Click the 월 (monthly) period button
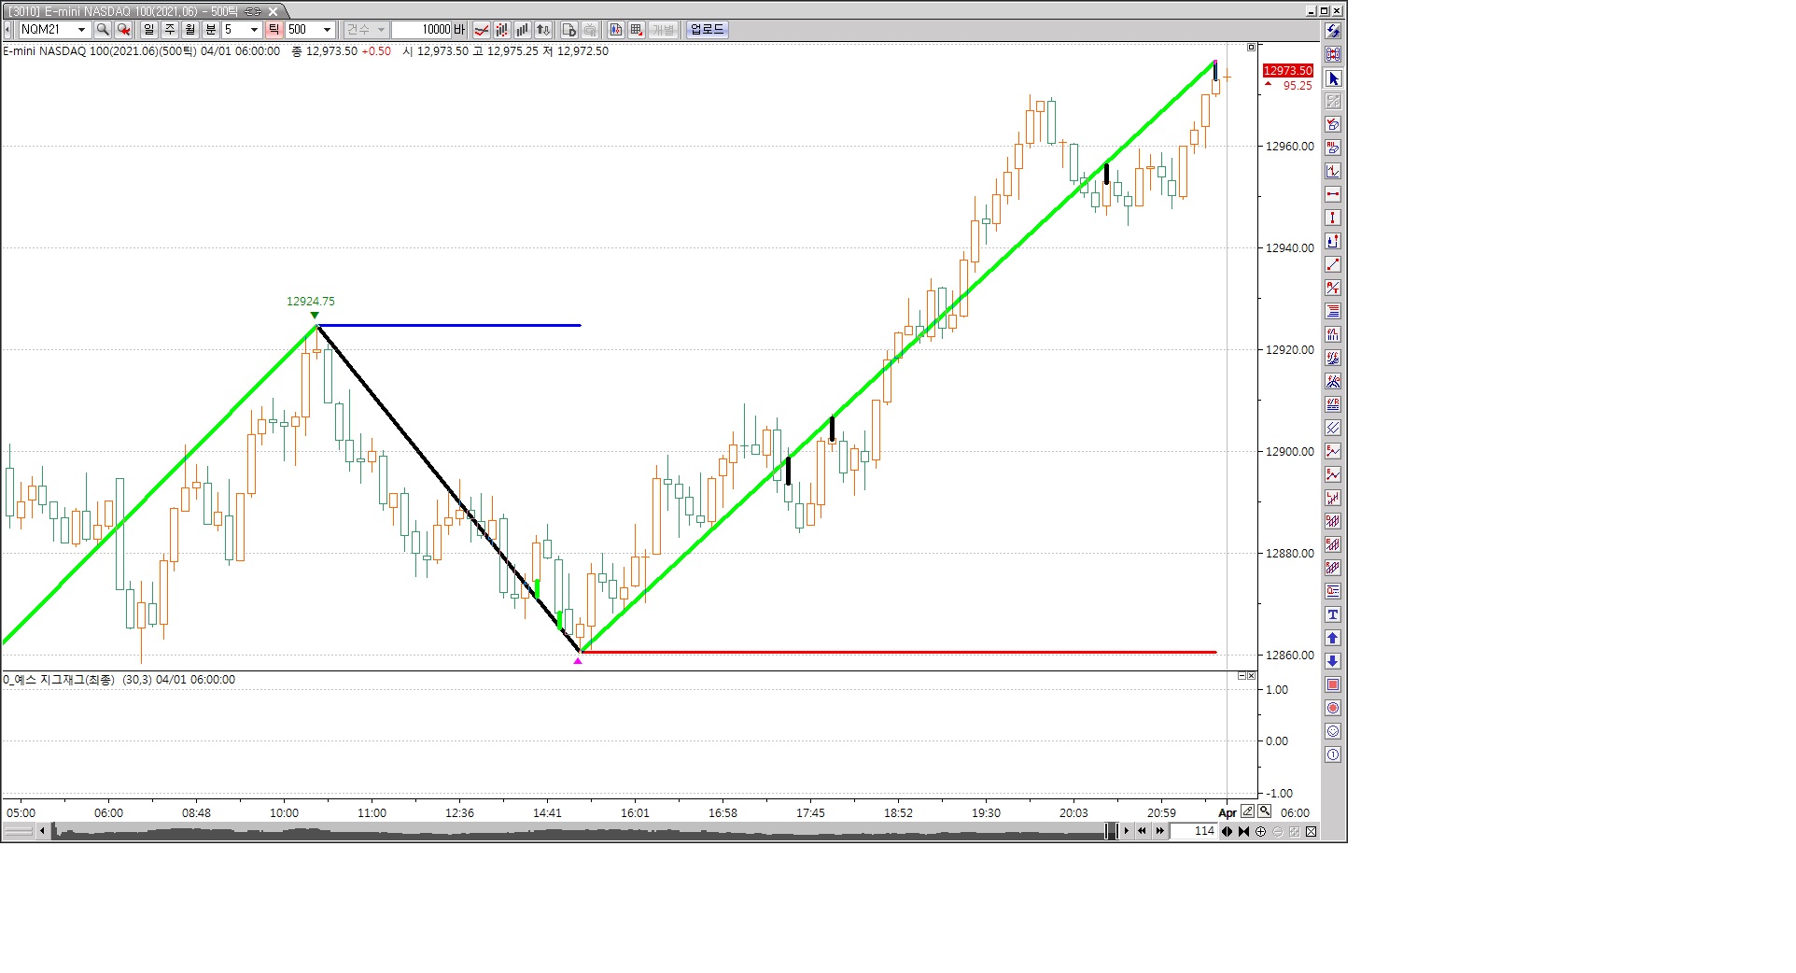 click(189, 30)
